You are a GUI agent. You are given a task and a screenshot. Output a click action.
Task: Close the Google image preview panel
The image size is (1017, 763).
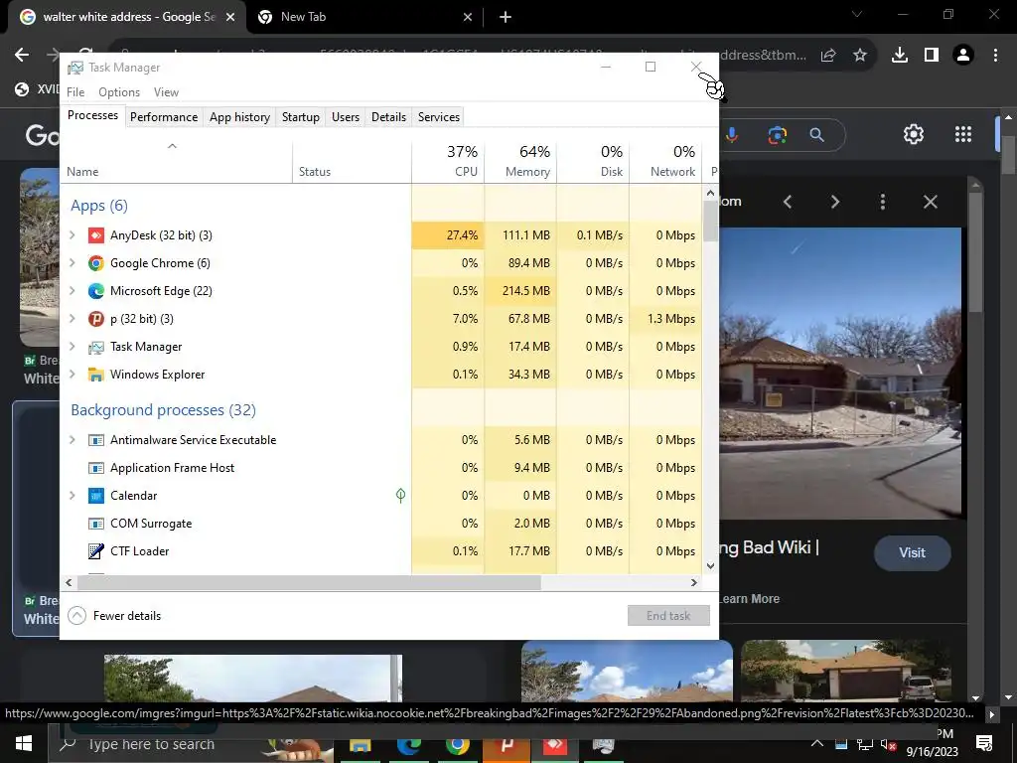930,202
